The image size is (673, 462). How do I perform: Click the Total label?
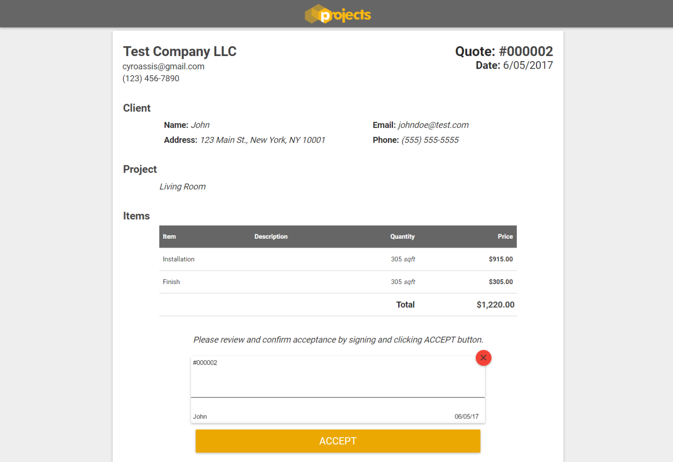coord(406,305)
